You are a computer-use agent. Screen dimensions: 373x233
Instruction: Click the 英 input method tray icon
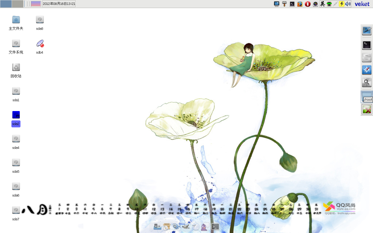(323, 4)
